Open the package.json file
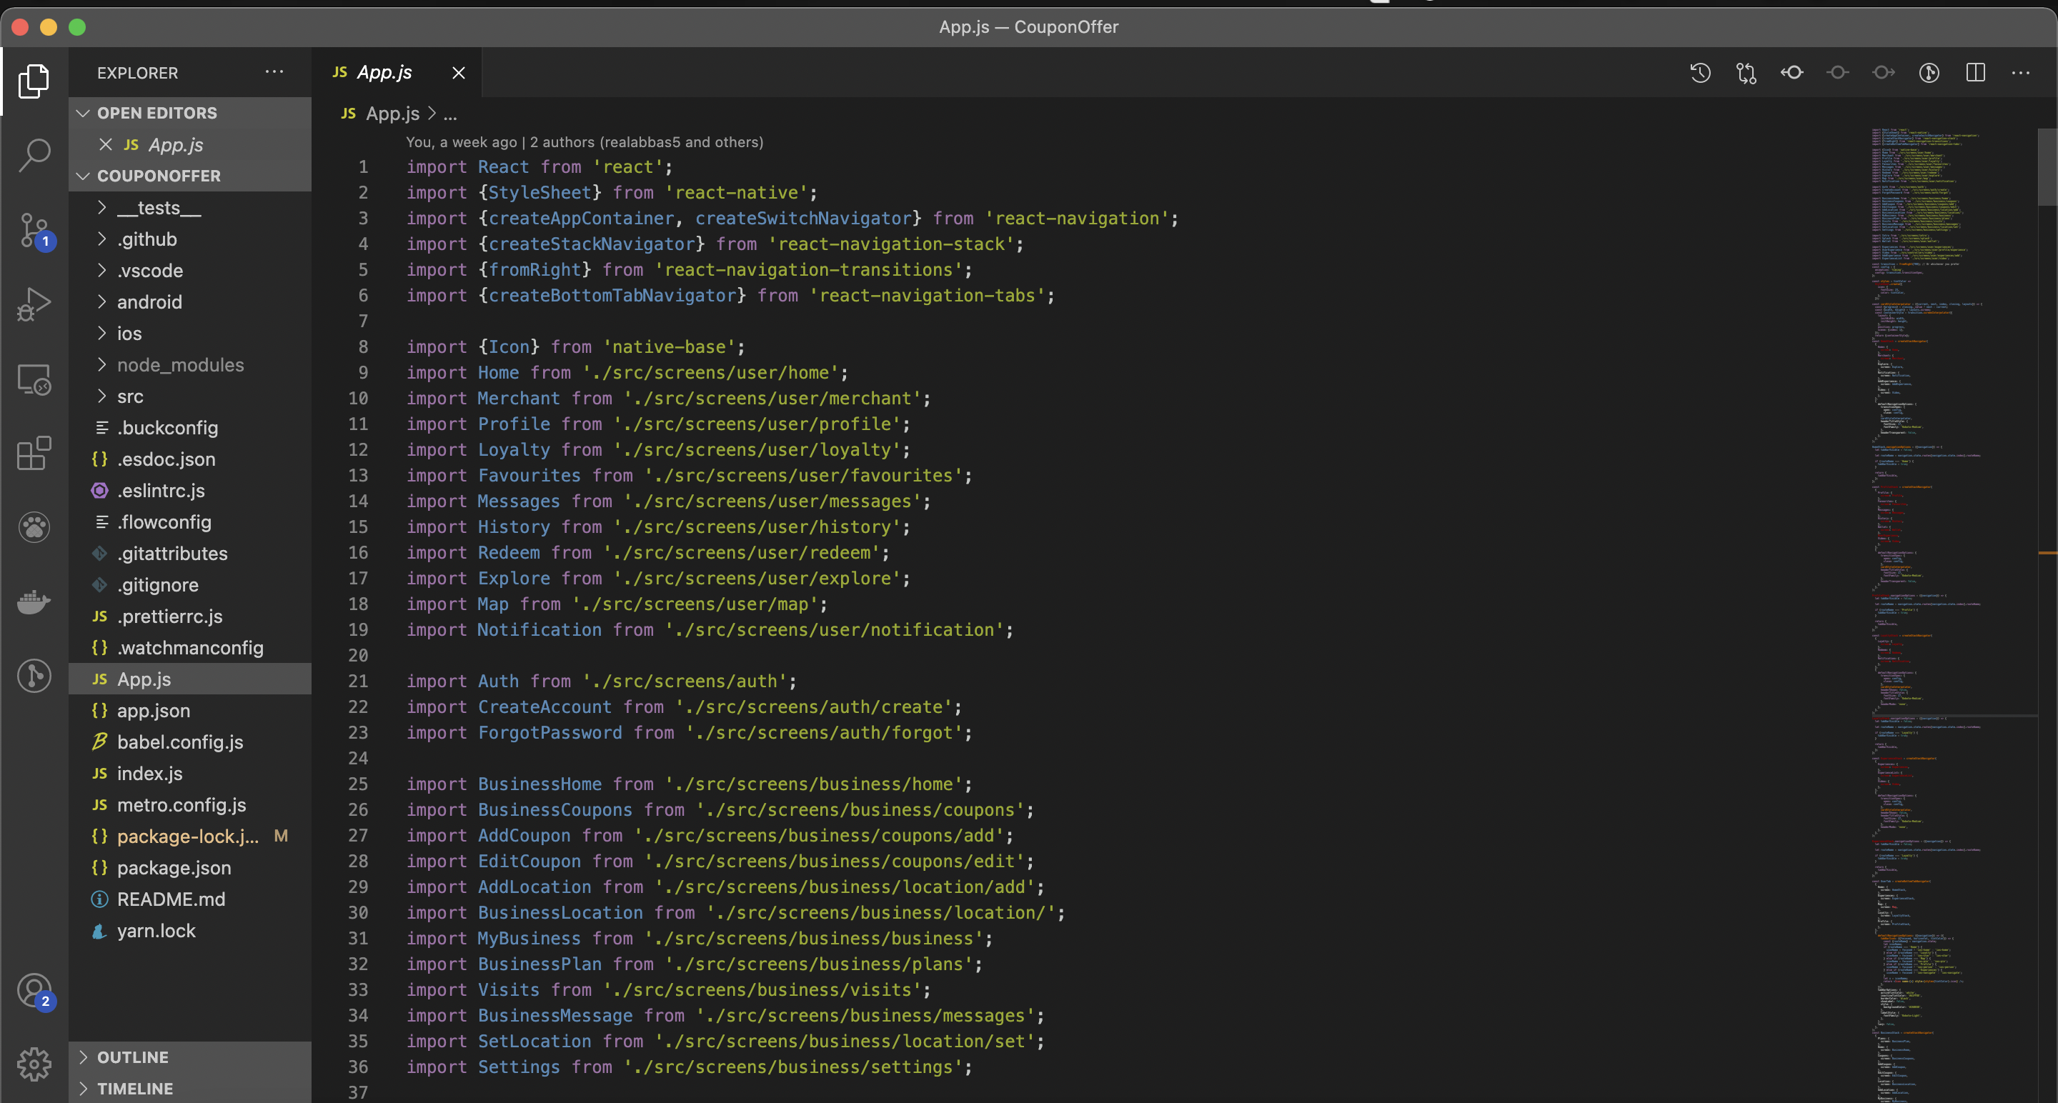This screenshot has height=1103, width=2058. click(190, 867)
